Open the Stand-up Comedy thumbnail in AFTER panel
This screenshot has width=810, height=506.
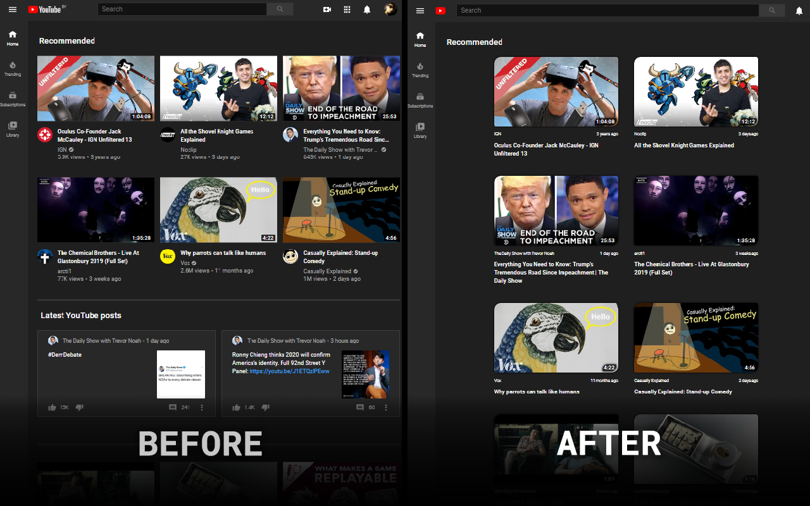(x=696, y=338)
